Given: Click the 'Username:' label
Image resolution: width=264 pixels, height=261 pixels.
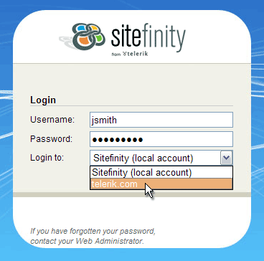Looking at the screenshot, I should click(x=52, y=120).
